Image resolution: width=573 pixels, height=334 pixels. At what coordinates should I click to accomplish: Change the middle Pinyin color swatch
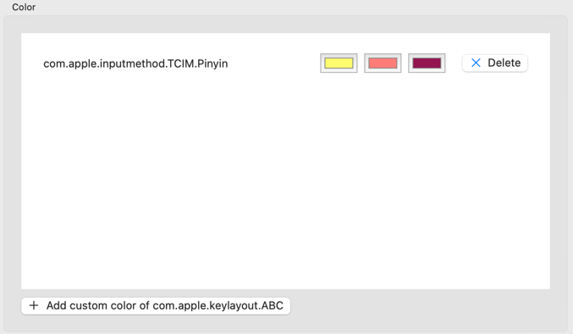pyautogui.click(x=383, y=63)
